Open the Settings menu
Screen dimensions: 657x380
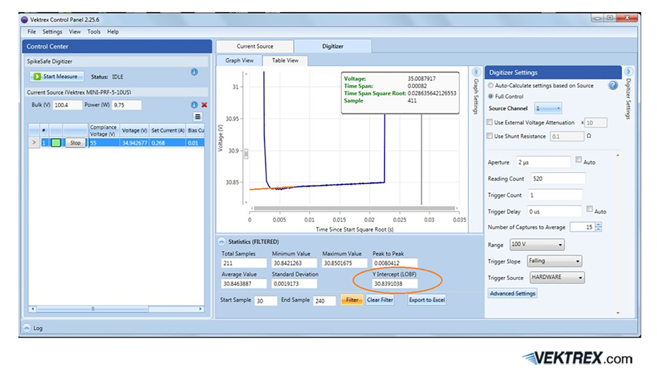tap(52, 32)
